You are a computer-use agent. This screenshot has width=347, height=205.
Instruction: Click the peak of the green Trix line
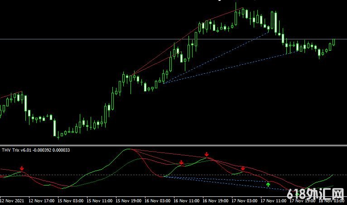click(x=130, y=149)
